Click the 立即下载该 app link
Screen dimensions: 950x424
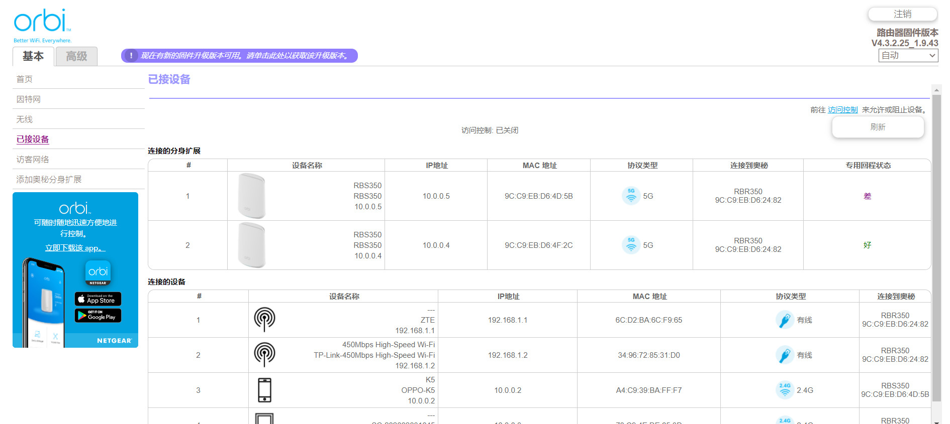pyautogui.click(x=75, y=248)
